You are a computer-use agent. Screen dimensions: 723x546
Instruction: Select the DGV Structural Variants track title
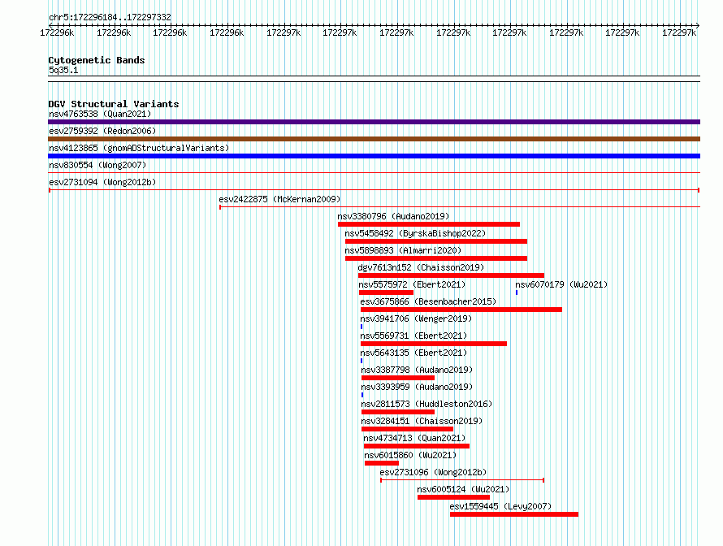114,104
